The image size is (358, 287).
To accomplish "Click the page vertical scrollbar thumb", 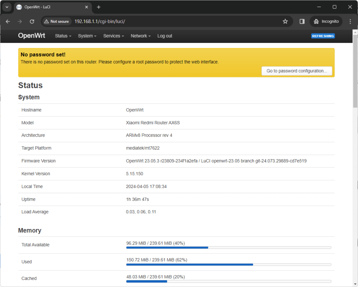I will [x=355, y=71].
